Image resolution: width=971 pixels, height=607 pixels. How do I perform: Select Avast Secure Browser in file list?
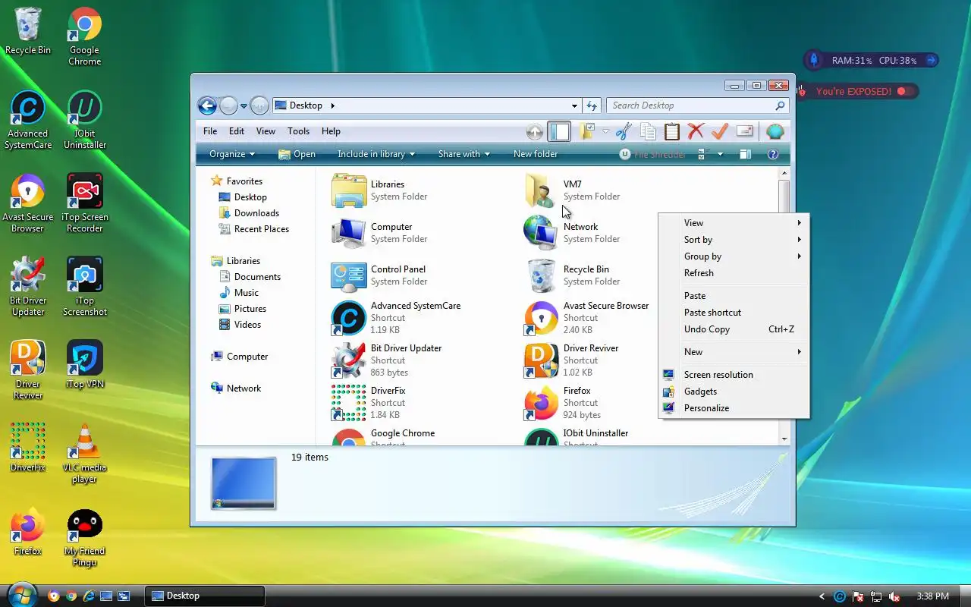586,318
